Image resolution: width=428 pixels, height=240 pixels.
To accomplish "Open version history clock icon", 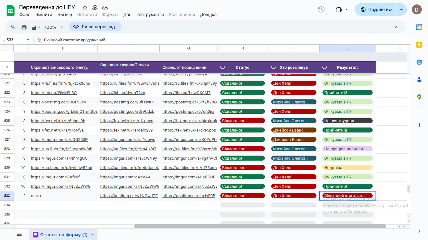I will click(321, 10).
